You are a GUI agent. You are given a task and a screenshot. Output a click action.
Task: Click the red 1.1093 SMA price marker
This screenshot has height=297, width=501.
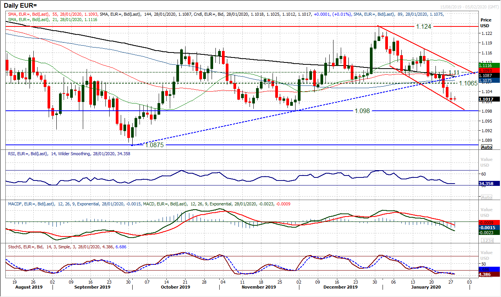(485, 71)
